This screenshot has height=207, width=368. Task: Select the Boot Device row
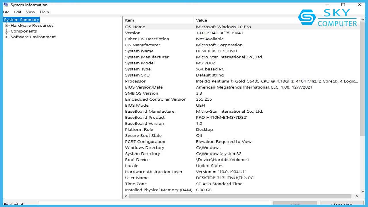[241, 160]
